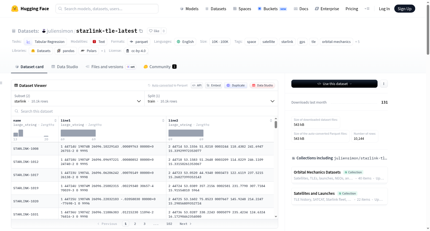Switch to the Data Studio tab
Viewport: 430px width, 231px height.
[65, 67]
